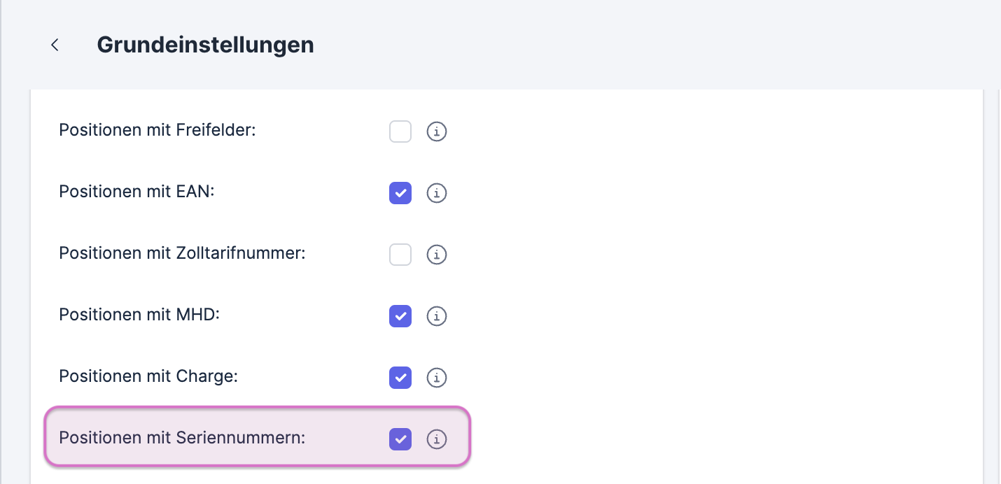Uncheck the Positionen mit MHD checkbox
The width and height of the screenshot is (1001, 484).
coord(400,316)
